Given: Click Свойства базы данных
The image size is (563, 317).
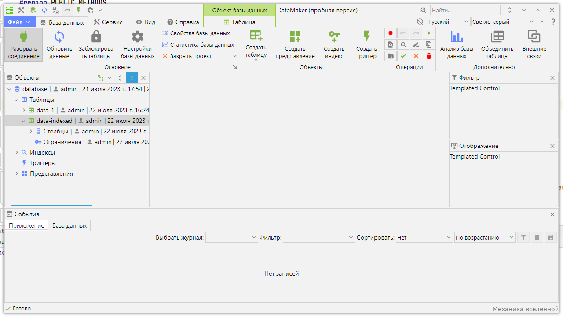Looking at the screenshot, I should 196,33.
